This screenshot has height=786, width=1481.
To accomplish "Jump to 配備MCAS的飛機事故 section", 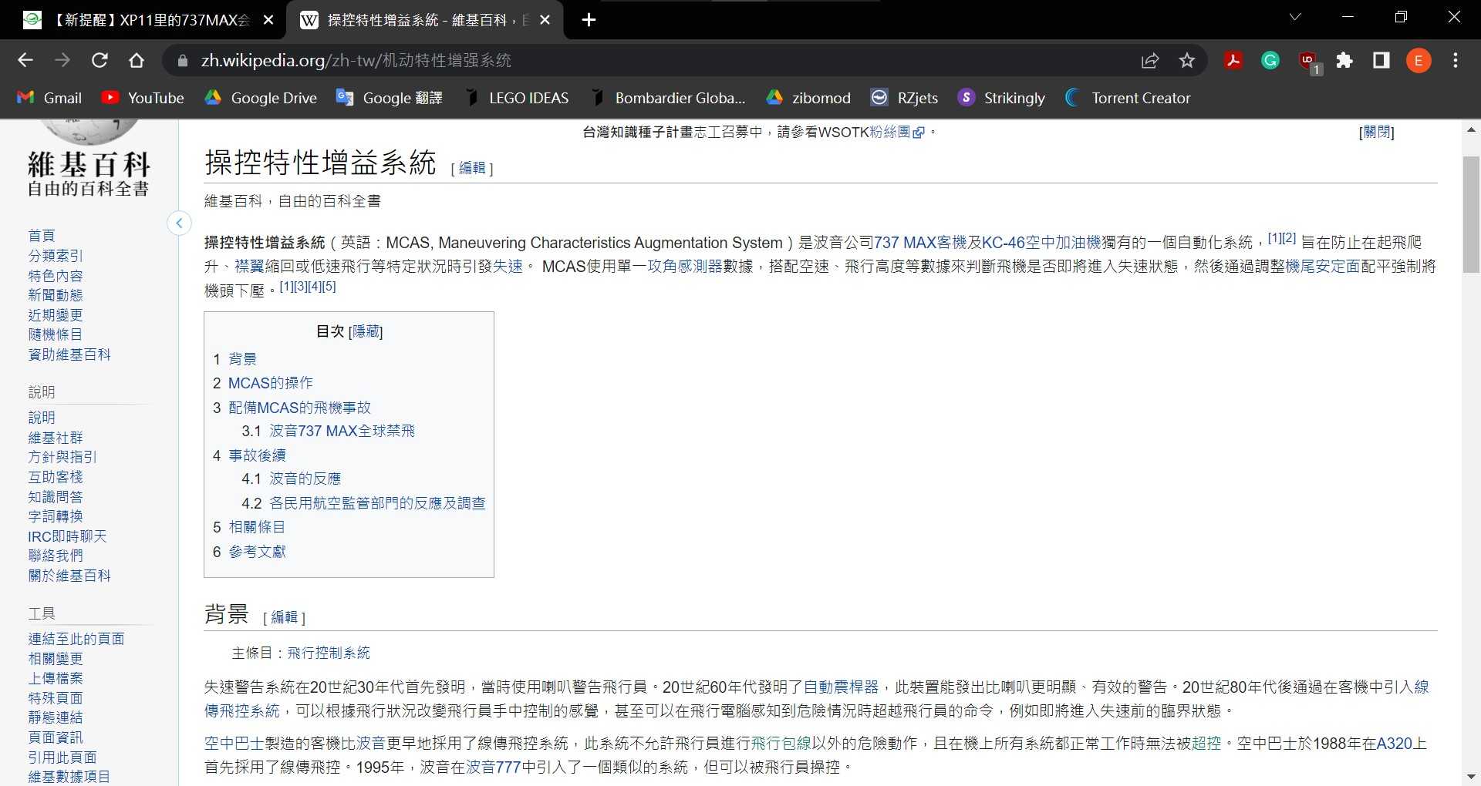I will [x=299, y=408].
